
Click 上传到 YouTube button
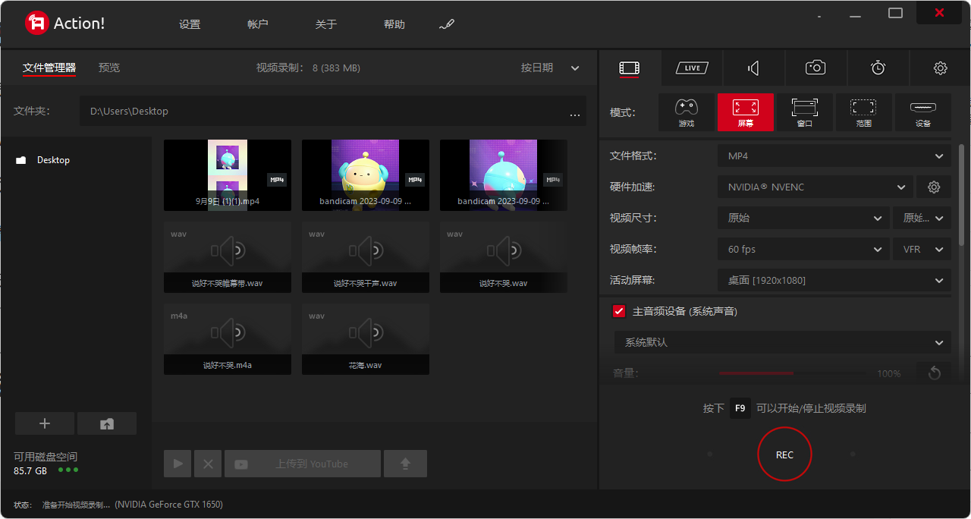pyautogui.click(x=303, y=463)
